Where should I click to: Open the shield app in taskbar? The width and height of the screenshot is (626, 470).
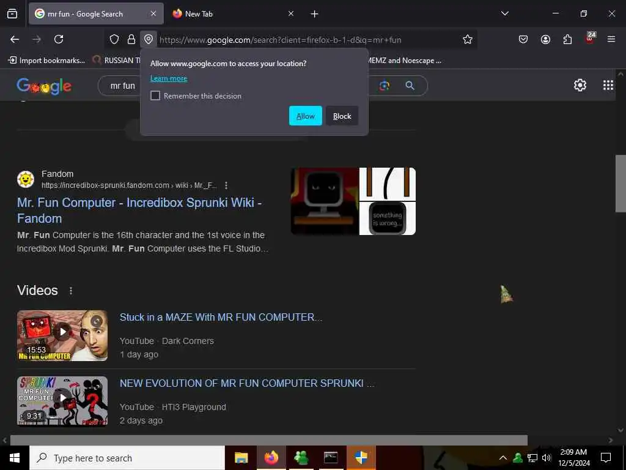pyautogui.click(x=361, y=458)
